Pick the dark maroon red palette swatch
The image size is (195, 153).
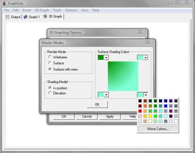(x=140, y=106)
